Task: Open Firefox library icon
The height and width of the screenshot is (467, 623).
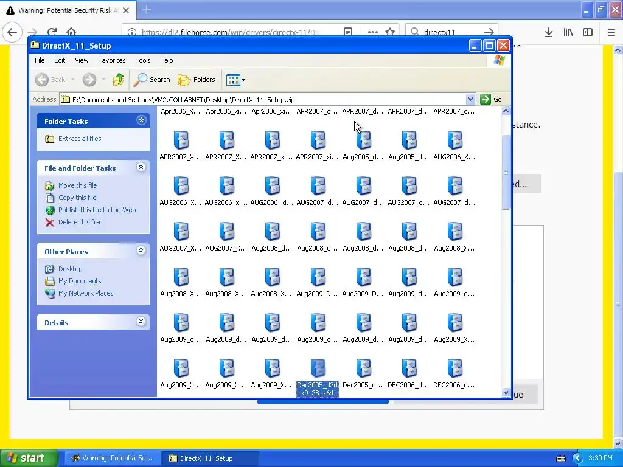Action: (x=568, y=32)
